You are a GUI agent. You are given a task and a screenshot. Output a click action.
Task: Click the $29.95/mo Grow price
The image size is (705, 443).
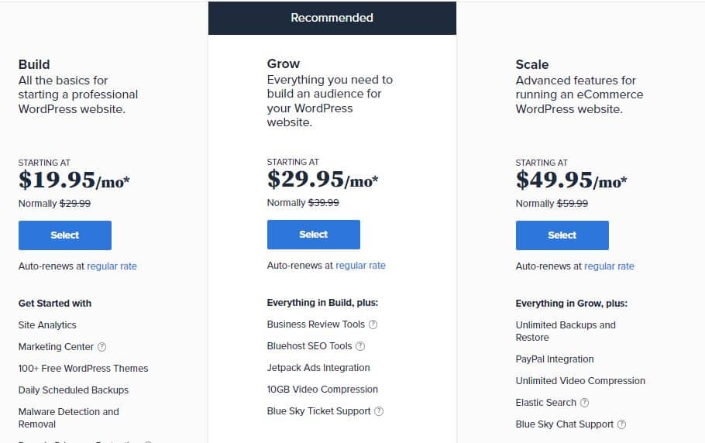(322, 179)
